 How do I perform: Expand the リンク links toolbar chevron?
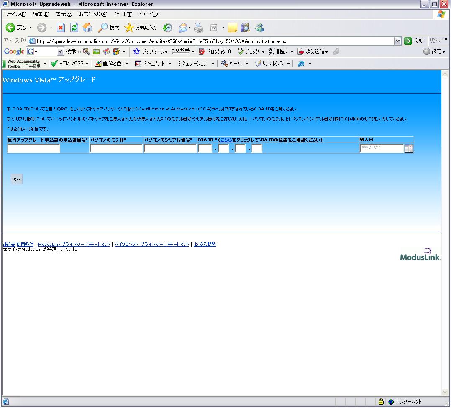pyautogui.click(x=446, y=39)
